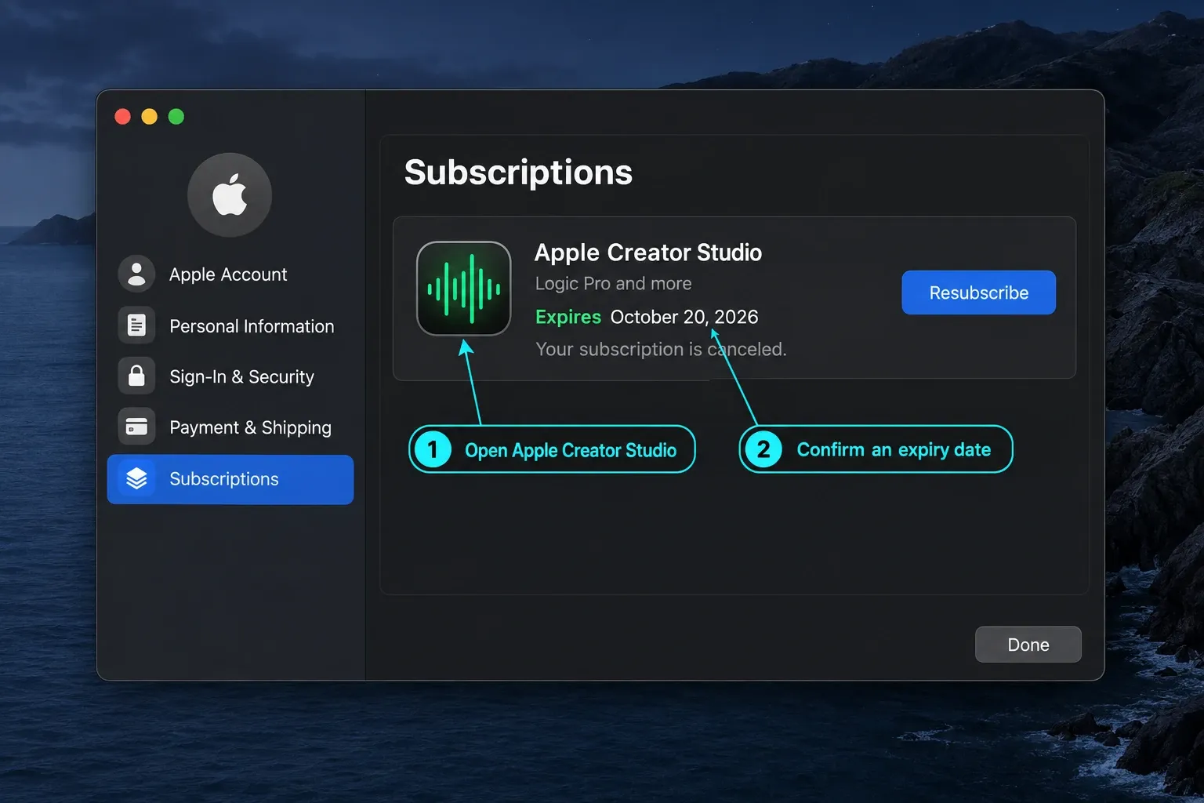Open the Apple Account section

pos(230,274)
